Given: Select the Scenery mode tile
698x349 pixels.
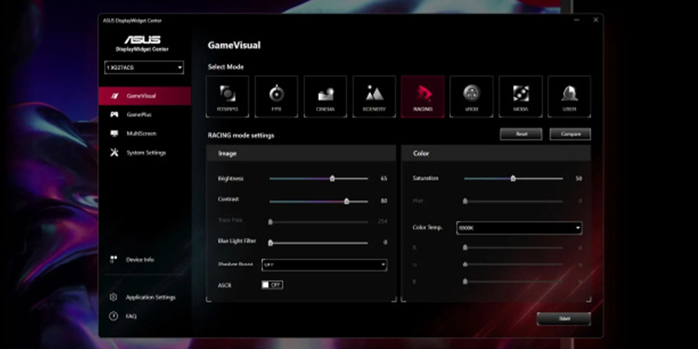Looking at the screenshot, I should click(x=374, y=96).
